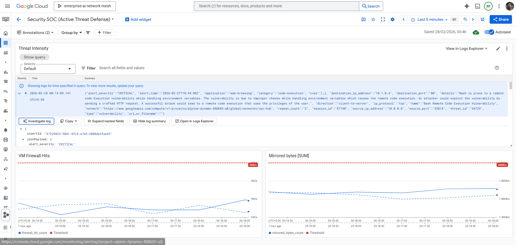Open filter list icon next to Group by

pos(88,33)
